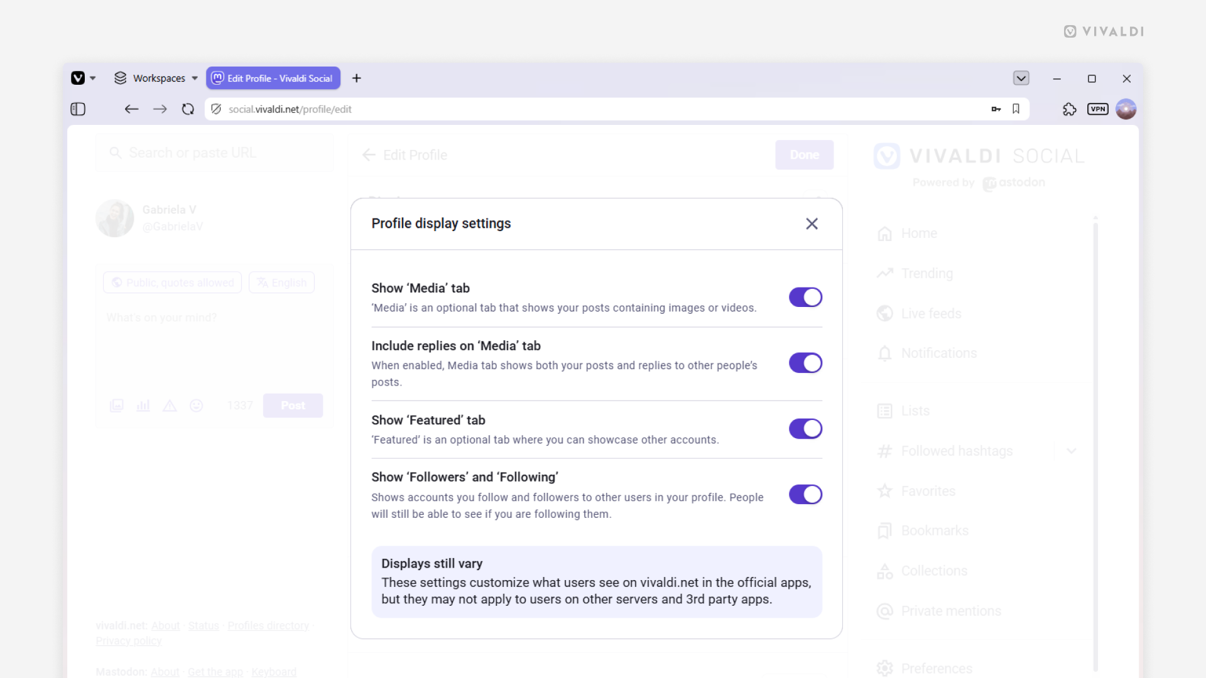1206x678 pixels.
Task: Add media attachment in composer
Action: (117, 406)
